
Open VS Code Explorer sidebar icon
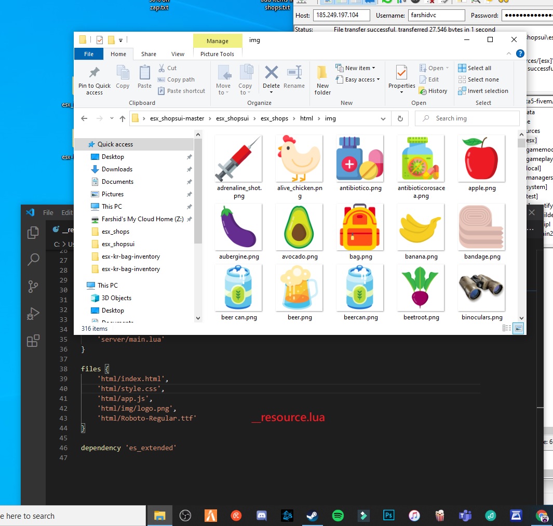point(33,233)
